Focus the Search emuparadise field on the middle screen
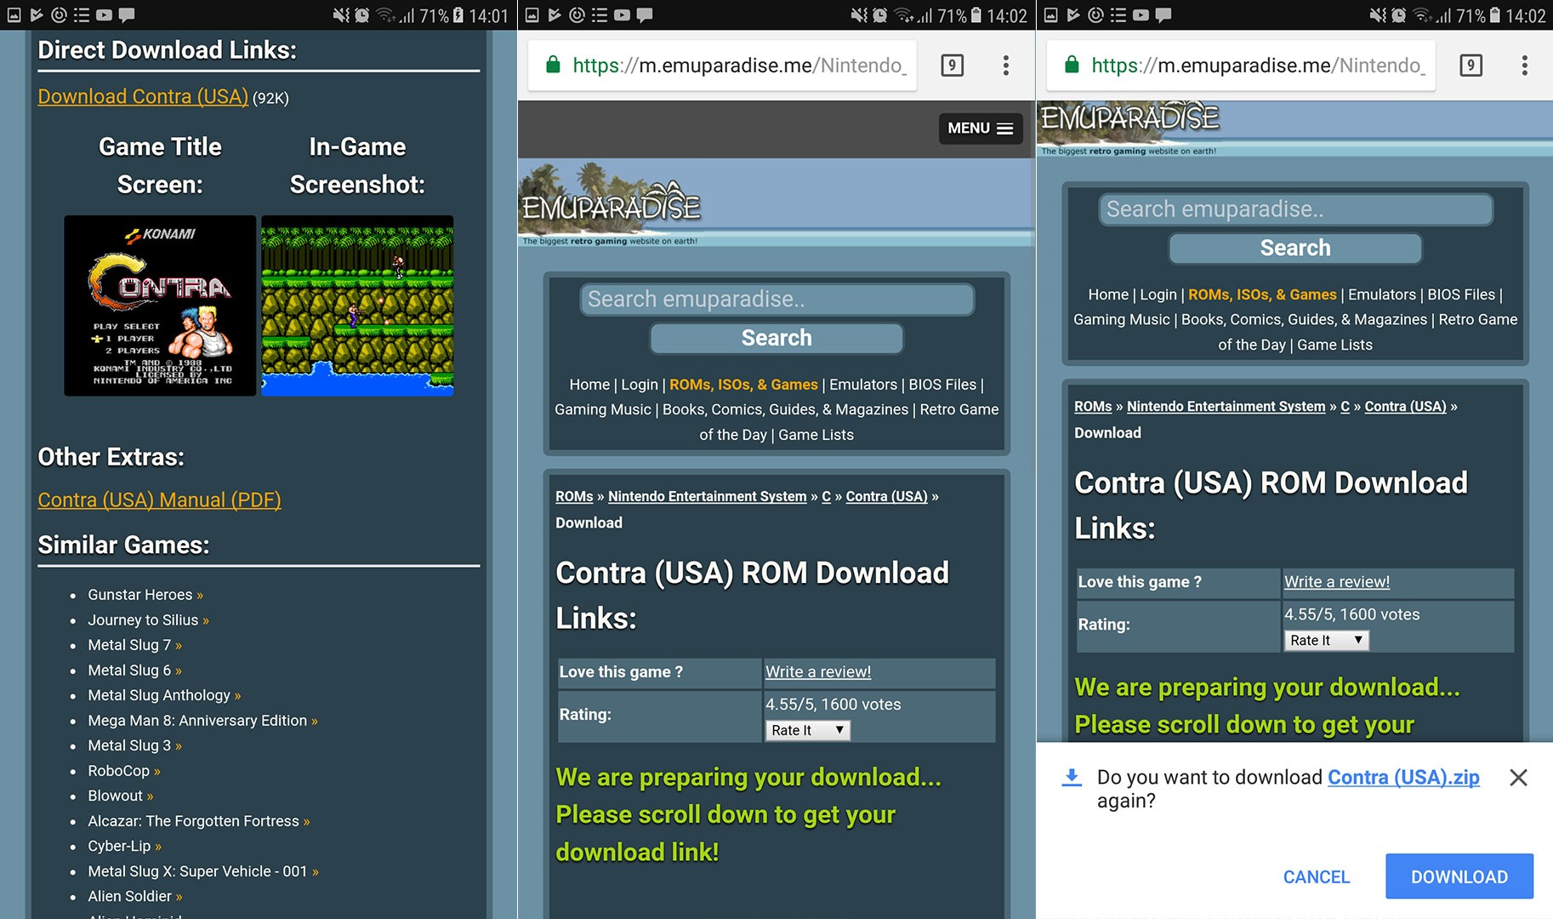This screenshot has width=1553, height=919. pyautogui.click(x=776, y=300)
